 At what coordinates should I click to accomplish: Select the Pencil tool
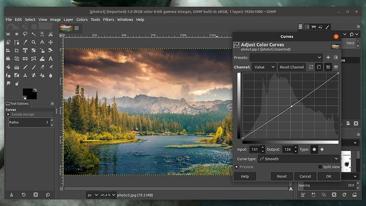point(25,67)
